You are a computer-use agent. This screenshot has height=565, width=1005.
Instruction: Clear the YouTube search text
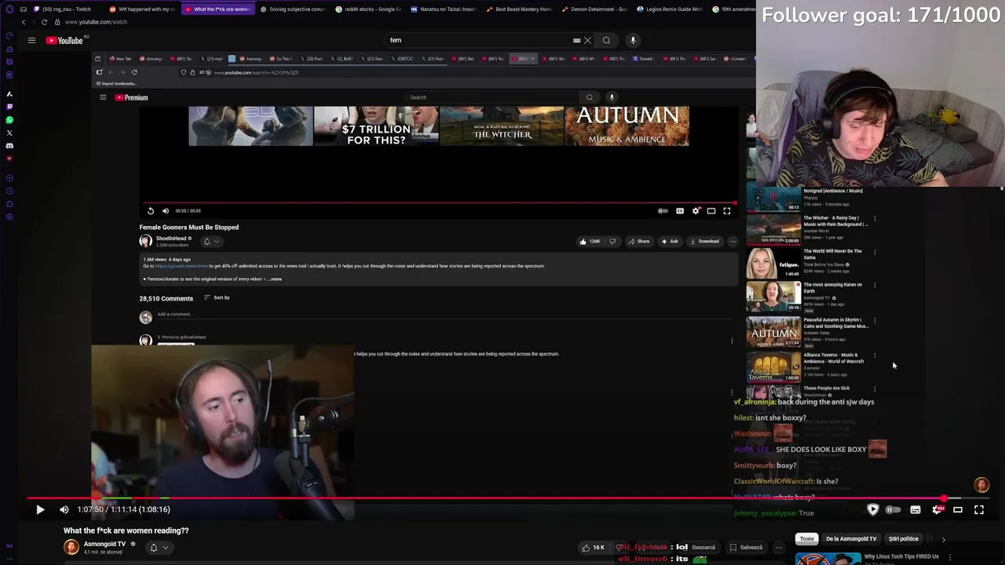(x=587, y=40)
